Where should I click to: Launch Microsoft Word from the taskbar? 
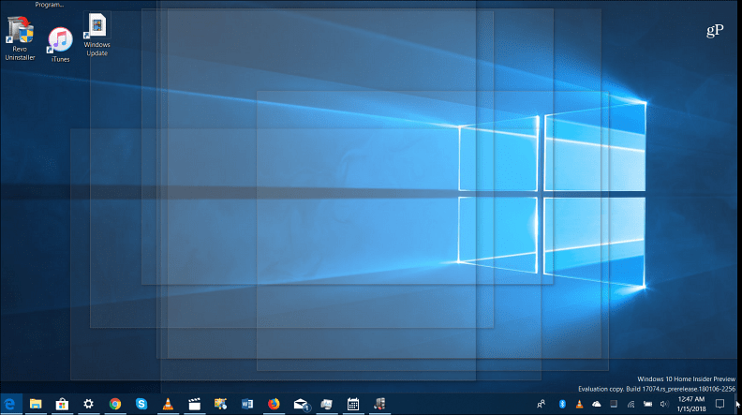point(247,404)
